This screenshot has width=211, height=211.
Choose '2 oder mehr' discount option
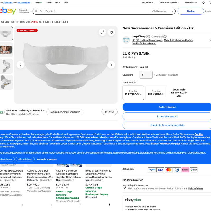179,93
